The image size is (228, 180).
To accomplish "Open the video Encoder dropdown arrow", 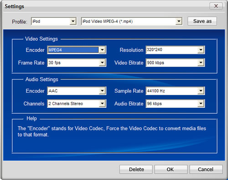I will [x=102, y=50].
